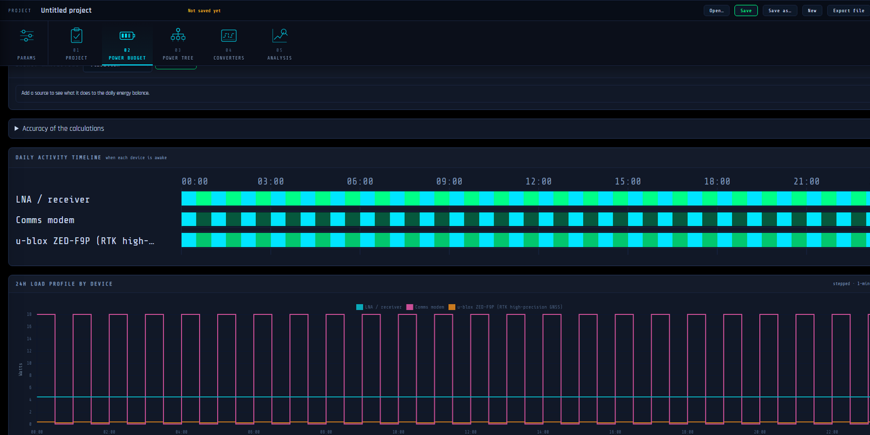The height and width of the screenshot is (435, 870).
Task: Click the Save as… button
Action: click(x=780, y=10)
